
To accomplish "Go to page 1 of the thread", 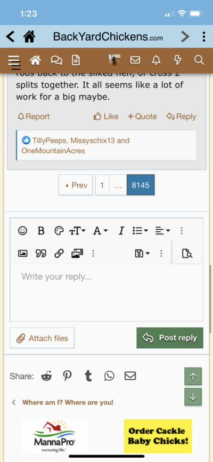I will tap(102, 185).
